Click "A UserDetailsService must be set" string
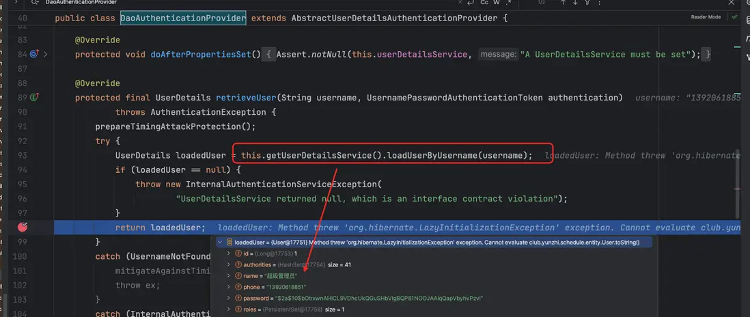 coord(605,55)
